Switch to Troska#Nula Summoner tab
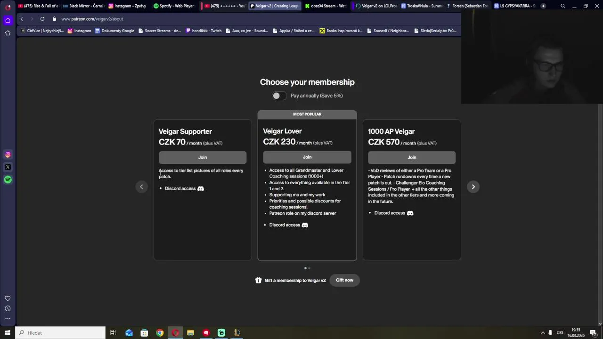 (x=421, y=6)
